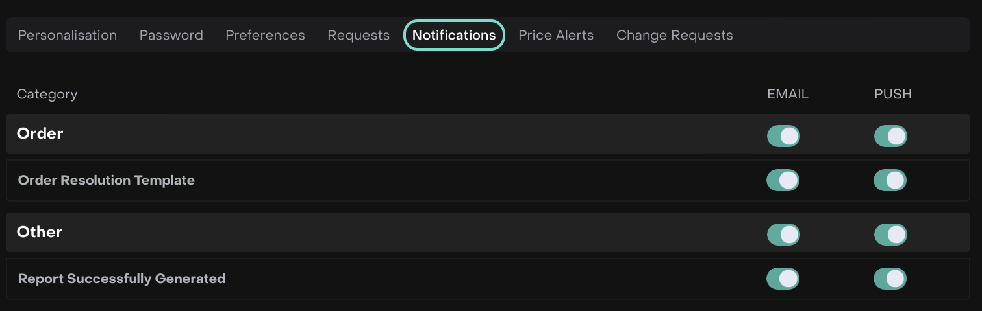Open the Personalisation tab
982x311 pixels.
tap(68, 35)
